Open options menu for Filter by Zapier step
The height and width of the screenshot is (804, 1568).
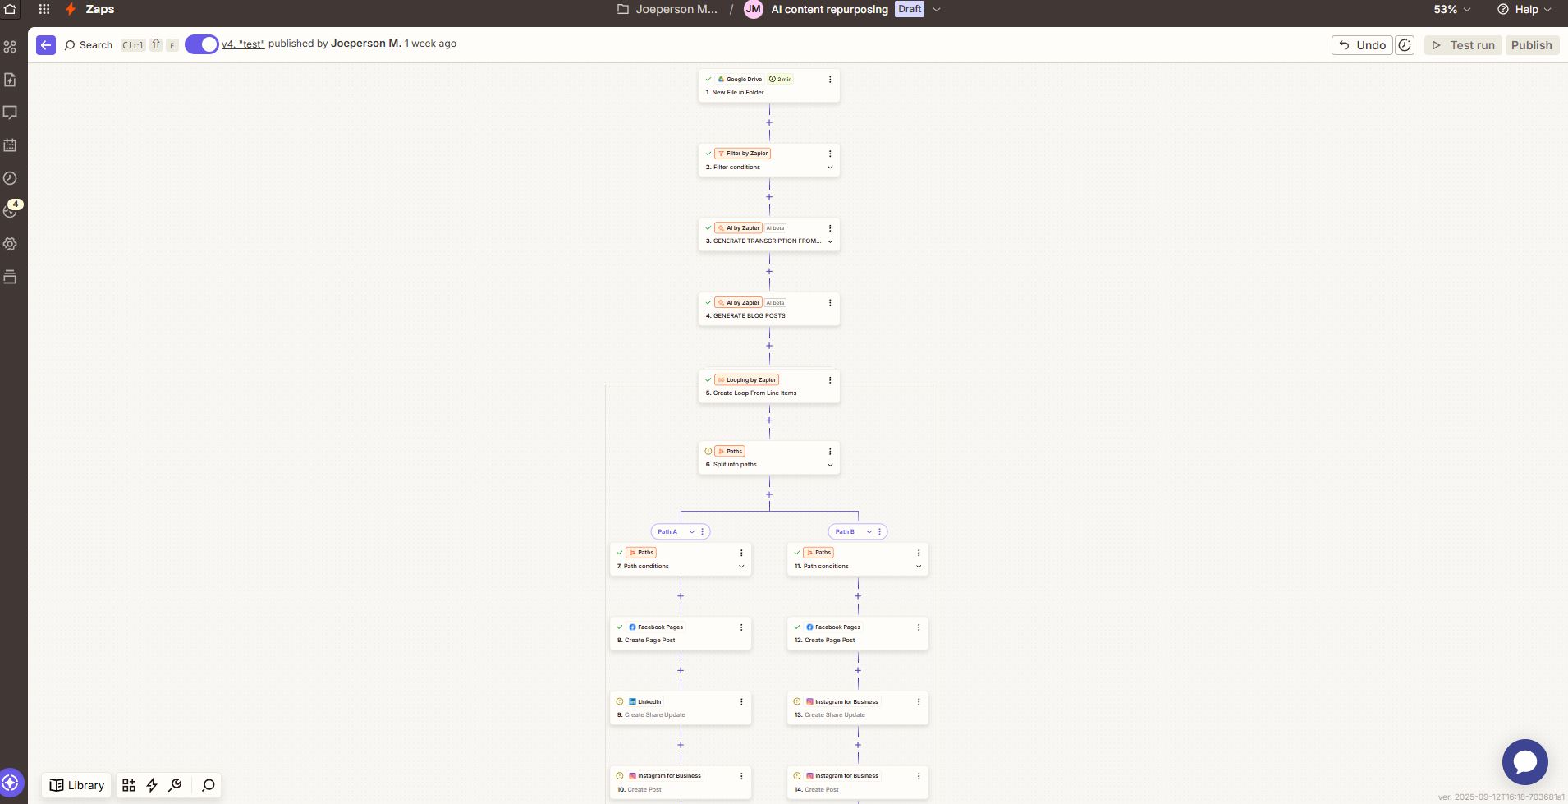[830, 154]
